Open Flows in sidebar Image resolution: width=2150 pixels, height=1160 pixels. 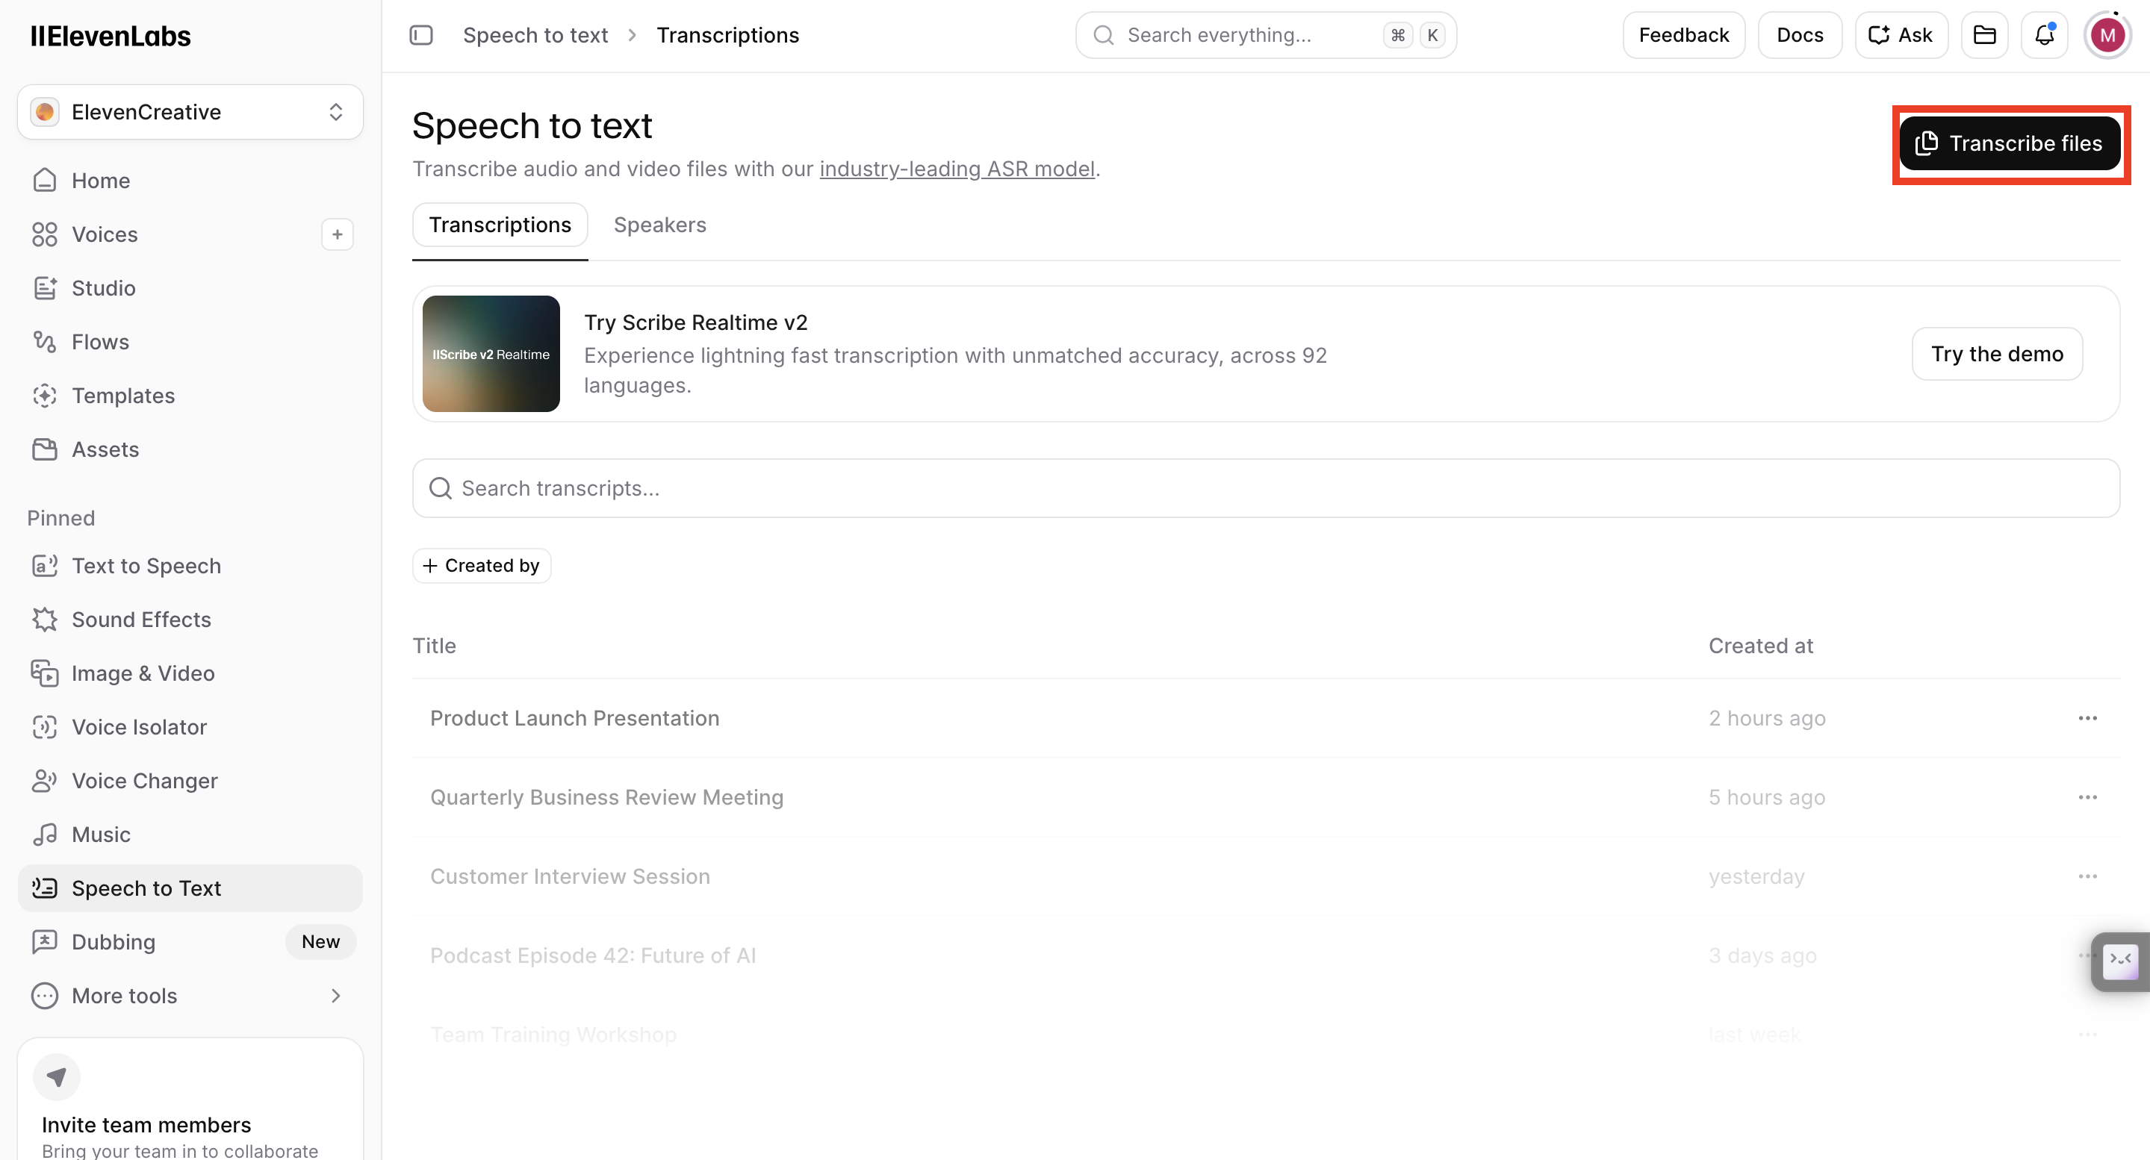coord(190,341)
